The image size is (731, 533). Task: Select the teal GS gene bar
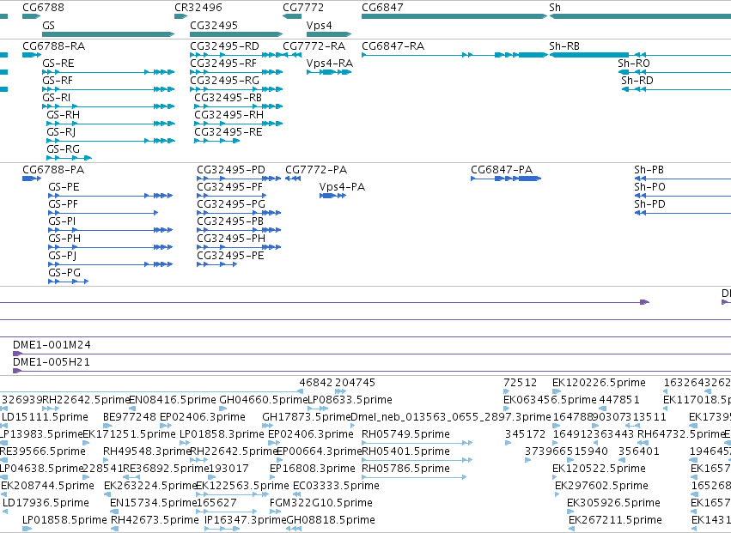coord(108,34)
